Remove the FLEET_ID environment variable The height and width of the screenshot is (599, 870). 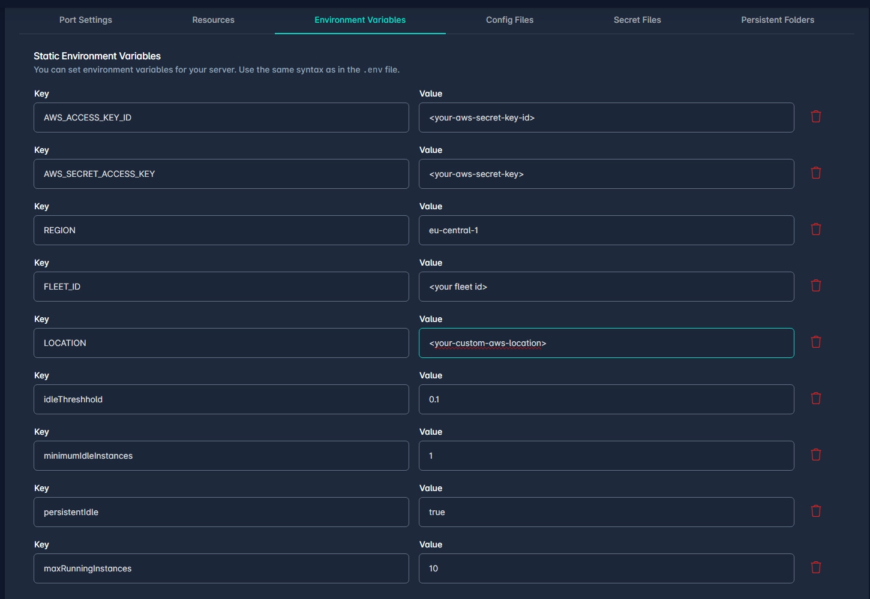click(x=815, y=286)
